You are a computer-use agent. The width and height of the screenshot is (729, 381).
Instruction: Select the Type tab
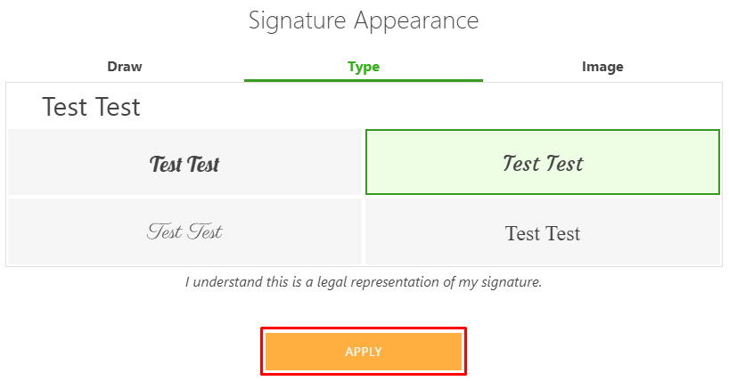pyautogui.click(x=364, y=67)
